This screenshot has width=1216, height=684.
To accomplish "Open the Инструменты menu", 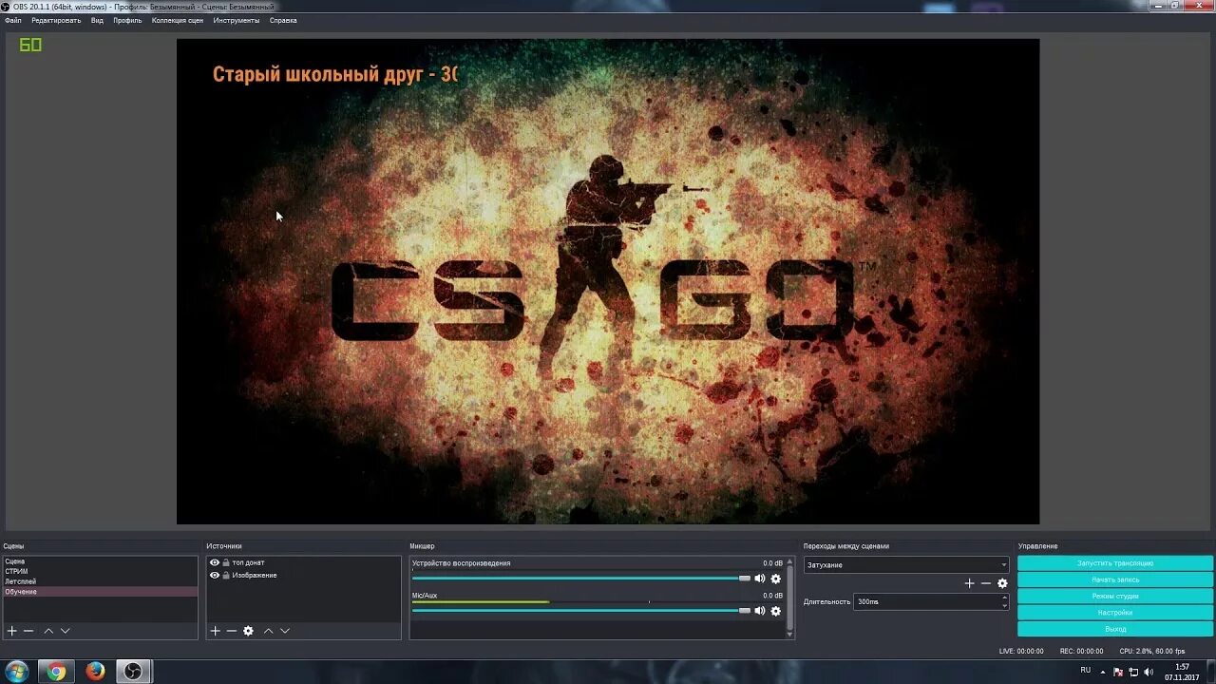I will [237, 20].
